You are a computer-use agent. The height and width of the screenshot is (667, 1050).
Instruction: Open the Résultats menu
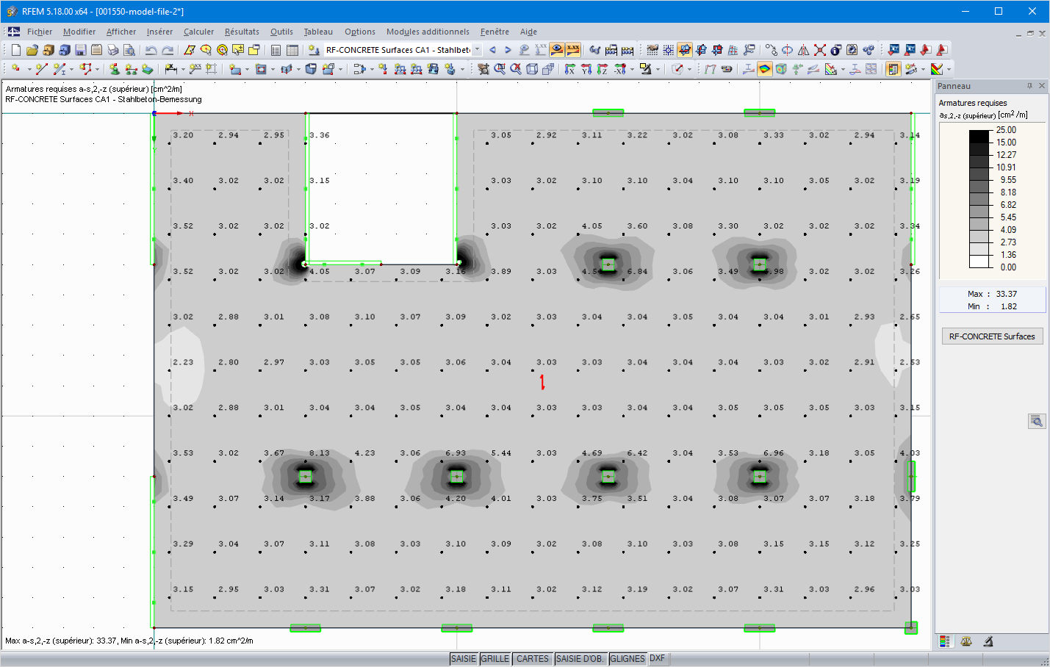[x=242, y=32]
